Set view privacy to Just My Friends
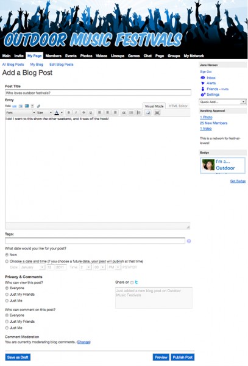The image size is (248, 366). pyautogui.click(x=7, y=295)
